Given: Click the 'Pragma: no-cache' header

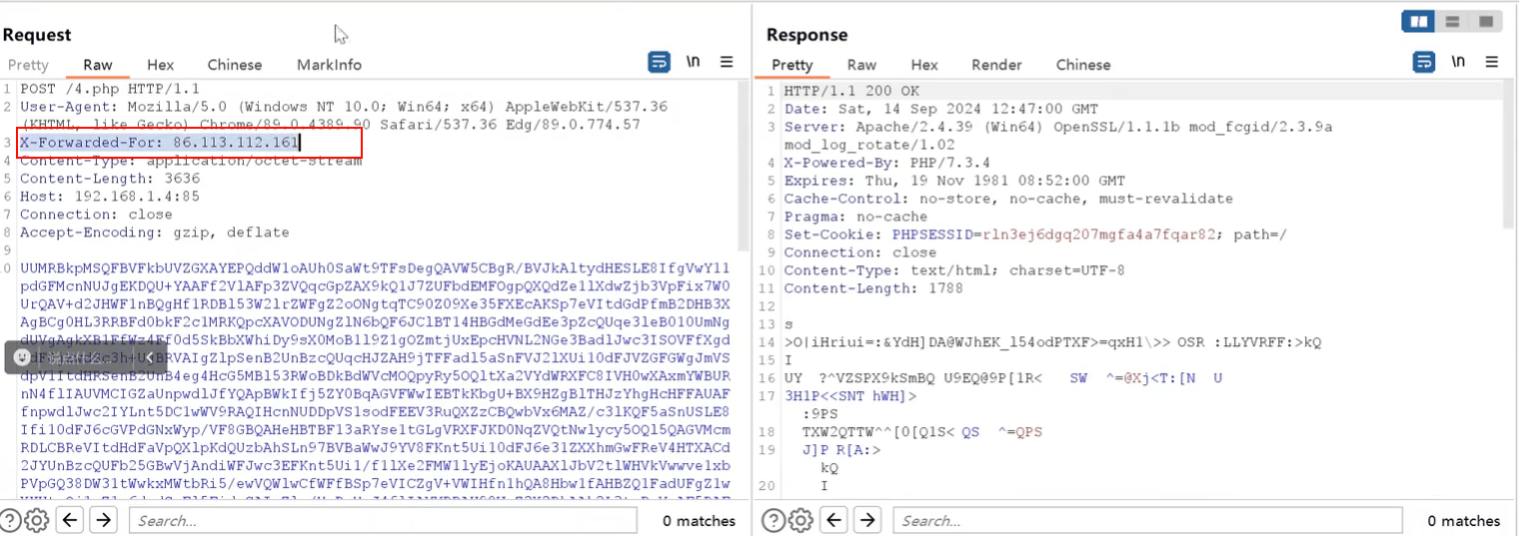Looking at the screenshot, I should (855, 217).
